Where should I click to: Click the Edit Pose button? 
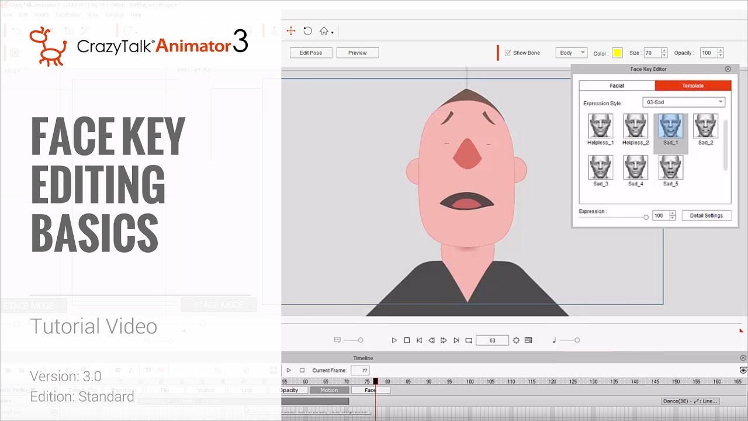pyautogui.click(x=311, y=53)
